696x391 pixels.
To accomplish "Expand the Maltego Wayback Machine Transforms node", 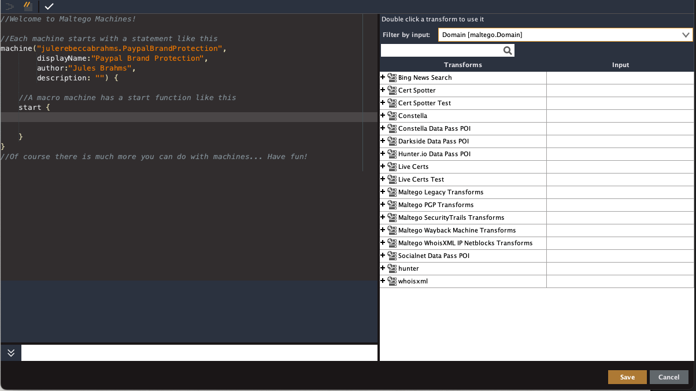I will (x=383, y=230).
